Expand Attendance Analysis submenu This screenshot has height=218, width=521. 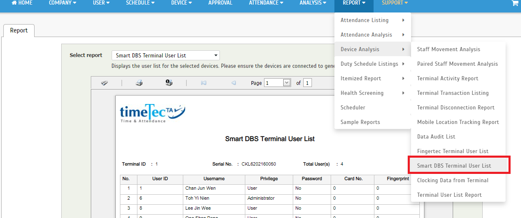(x=373, y=35)
